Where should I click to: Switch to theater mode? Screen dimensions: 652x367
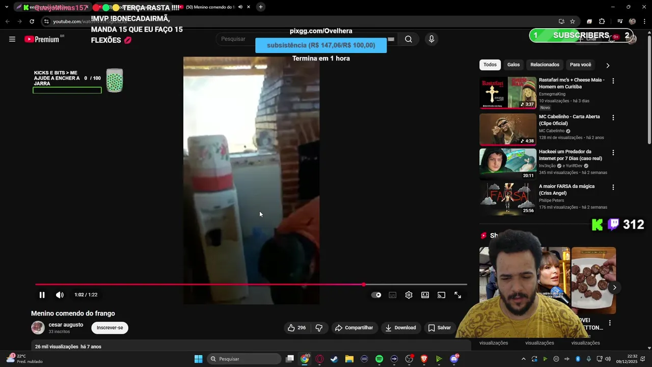425,295
